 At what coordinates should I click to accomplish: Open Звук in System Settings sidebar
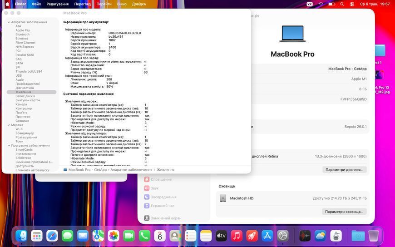tap(151, 188)
